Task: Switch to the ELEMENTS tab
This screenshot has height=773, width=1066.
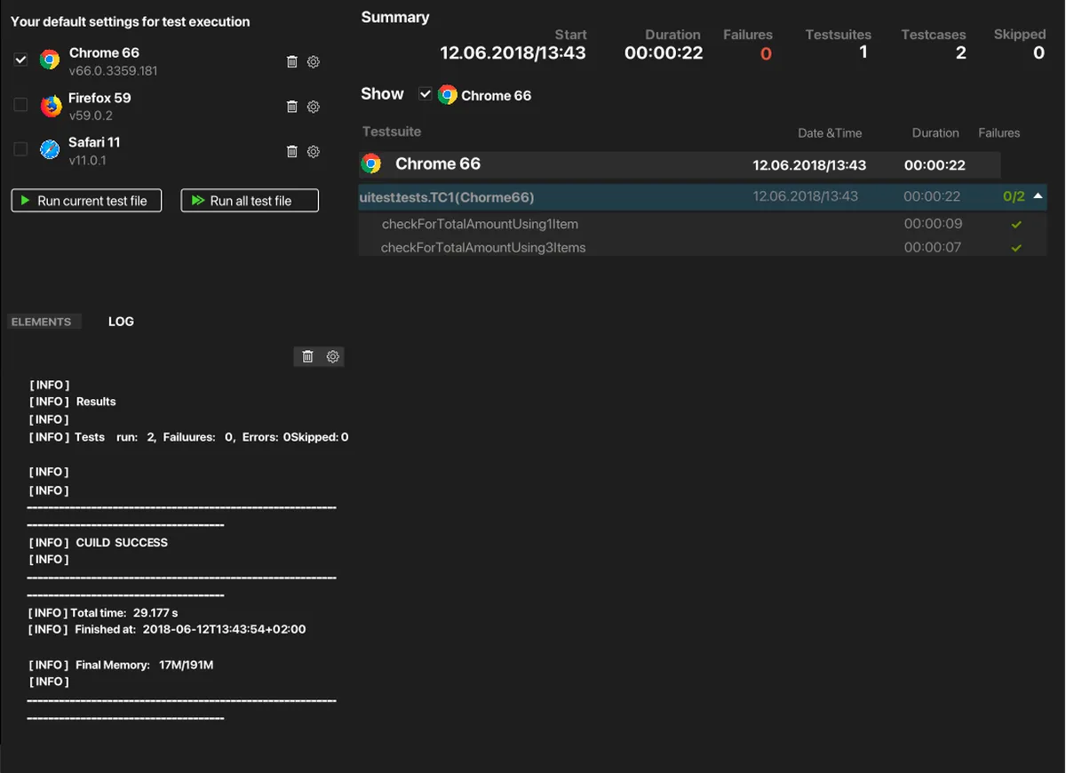Action: click(x=41, y=322)
